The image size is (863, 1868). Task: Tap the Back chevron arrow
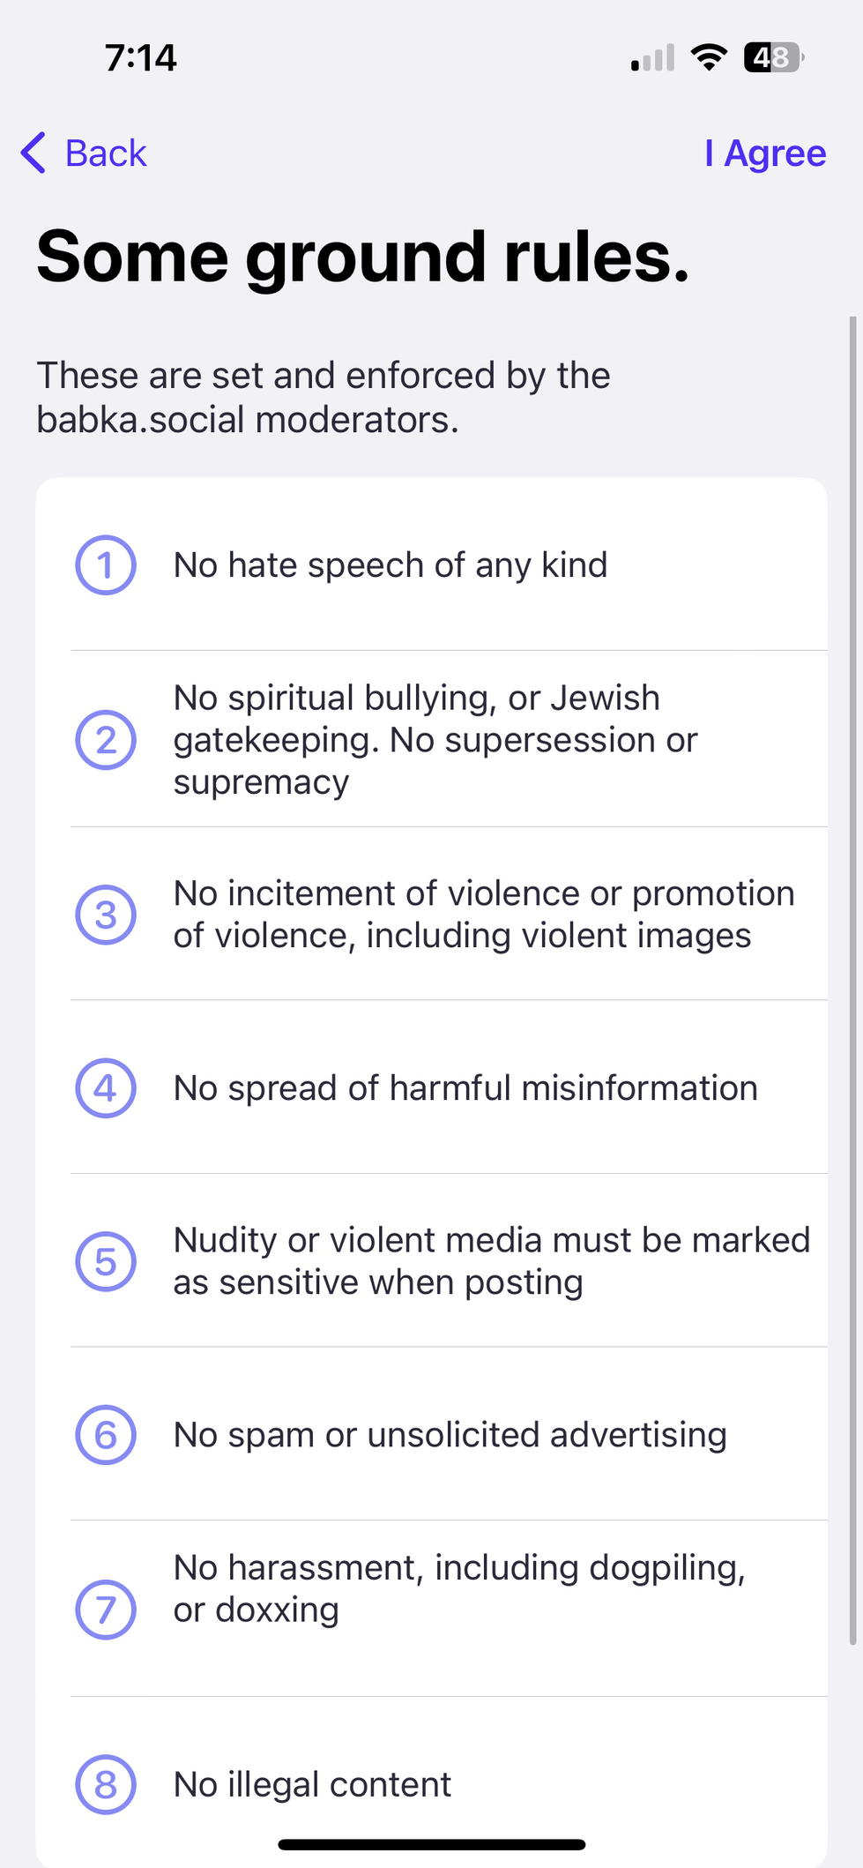33,153
